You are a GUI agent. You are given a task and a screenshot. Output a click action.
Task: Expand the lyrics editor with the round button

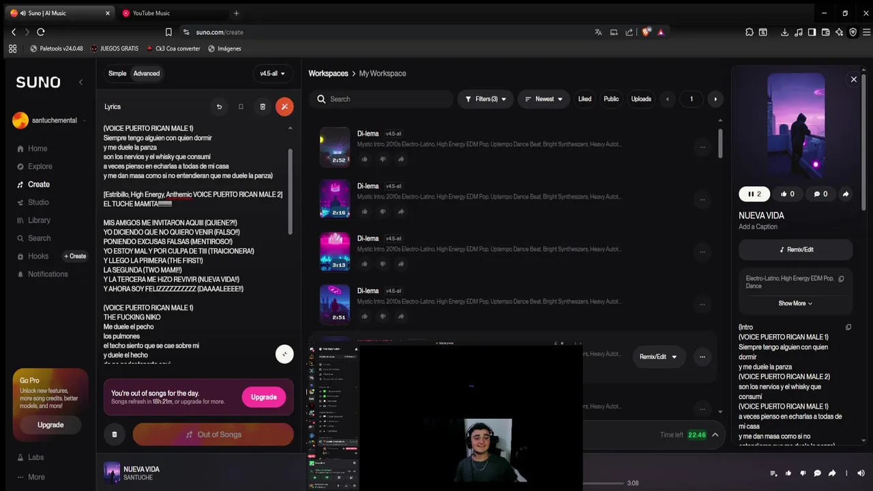point(284,353)
